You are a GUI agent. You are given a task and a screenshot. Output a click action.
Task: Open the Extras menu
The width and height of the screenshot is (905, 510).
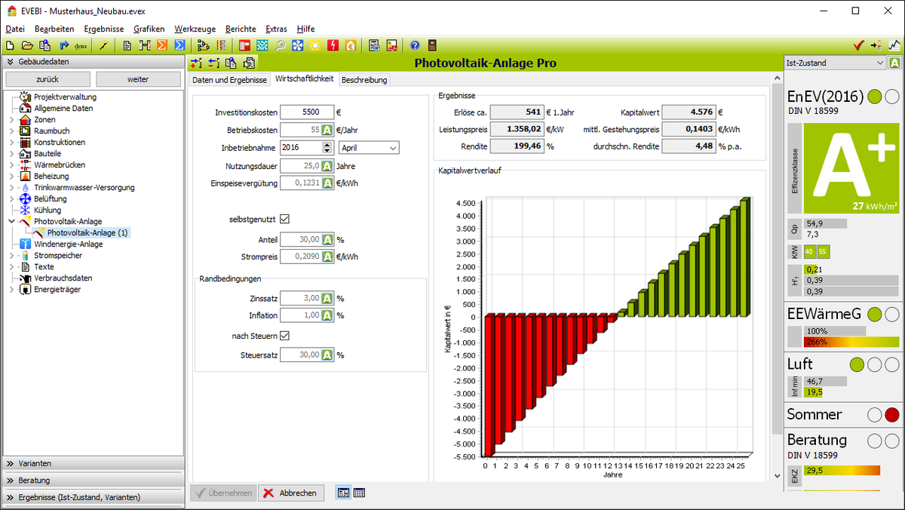[276, 29]
